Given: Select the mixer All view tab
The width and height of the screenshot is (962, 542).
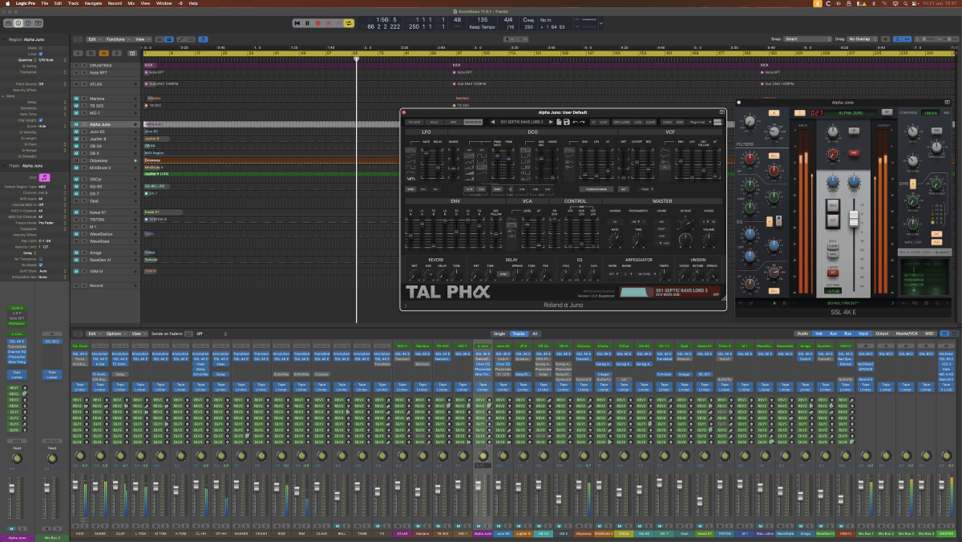Looking at the screenshot, I should [535, 334].
